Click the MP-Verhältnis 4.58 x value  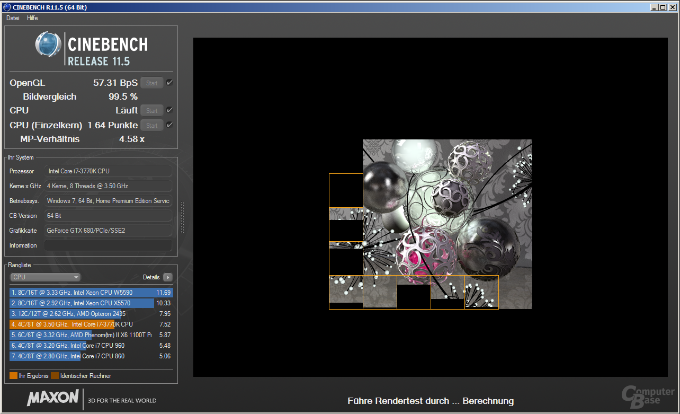click(132, 139)
